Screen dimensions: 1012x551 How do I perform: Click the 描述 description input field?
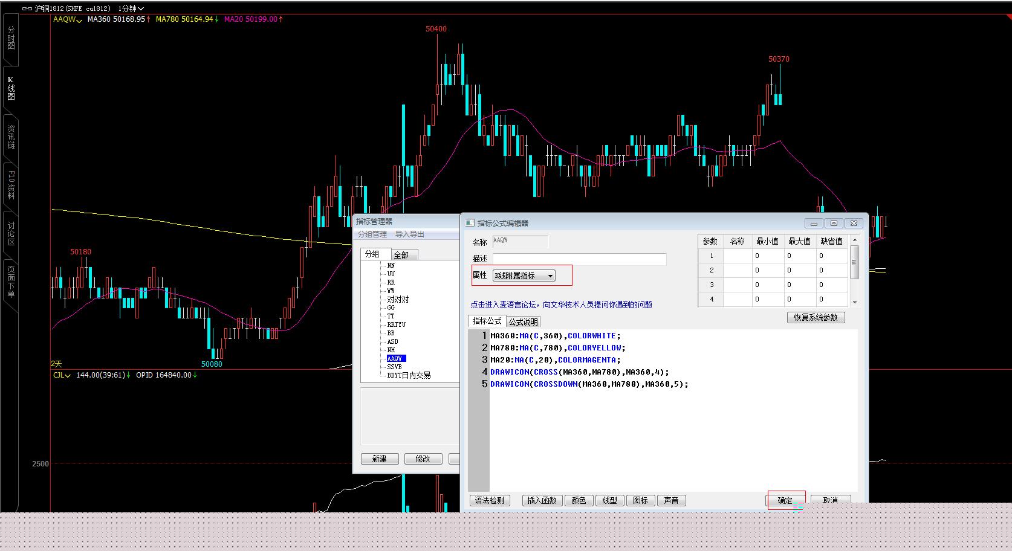pyautogui.click(x=579, y=259)
